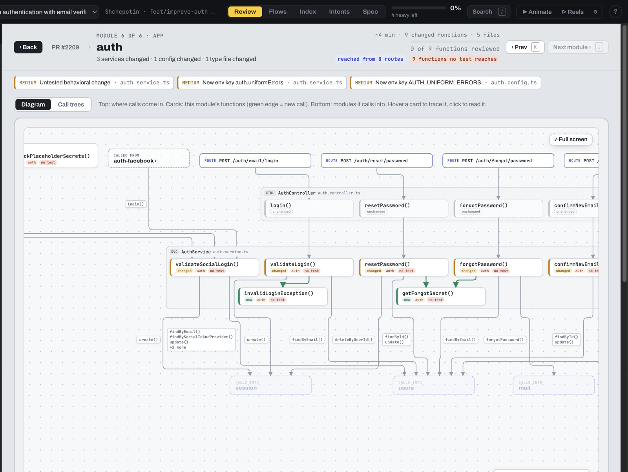This screenshot has width=628, height=472.
Task: Open invalidLoginException() new function card
Action: coord(283,296)
